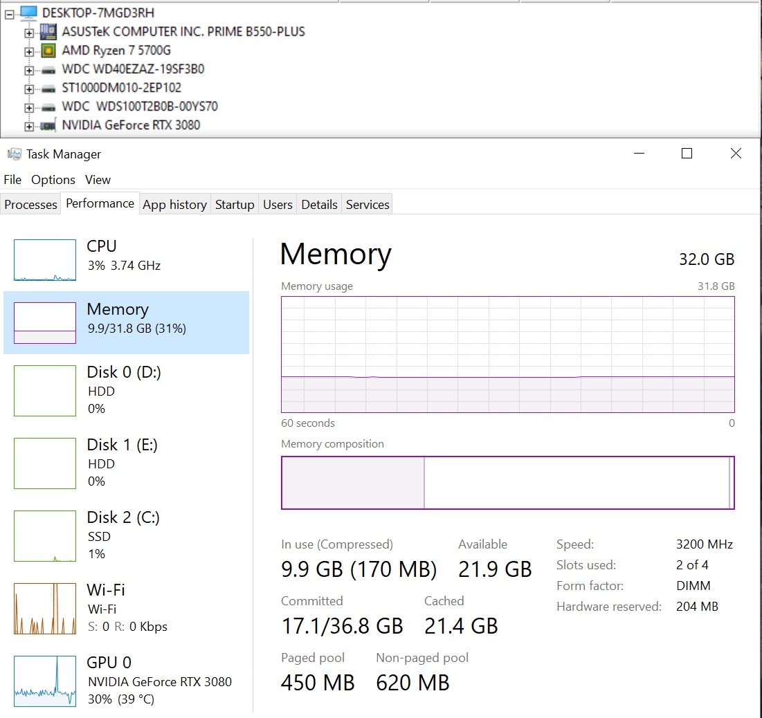This screenshot has width=762, height=718.
Task: Switch to the Processes tab
Action: point(30,205)
